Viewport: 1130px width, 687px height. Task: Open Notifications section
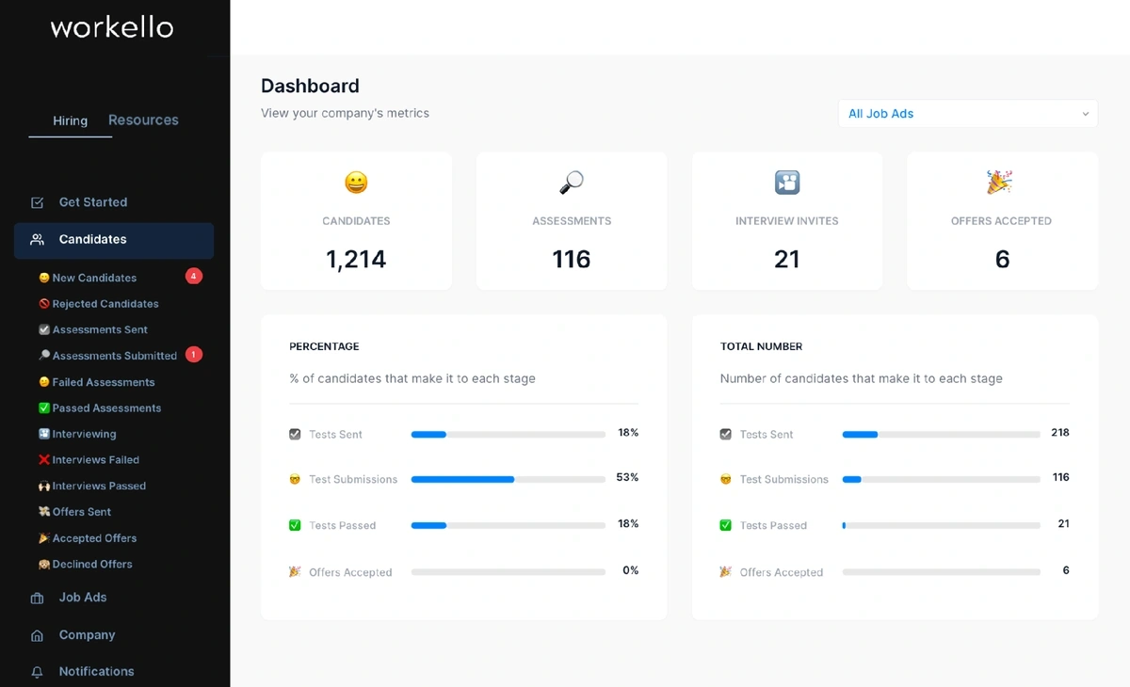click(x=96, y=672)
